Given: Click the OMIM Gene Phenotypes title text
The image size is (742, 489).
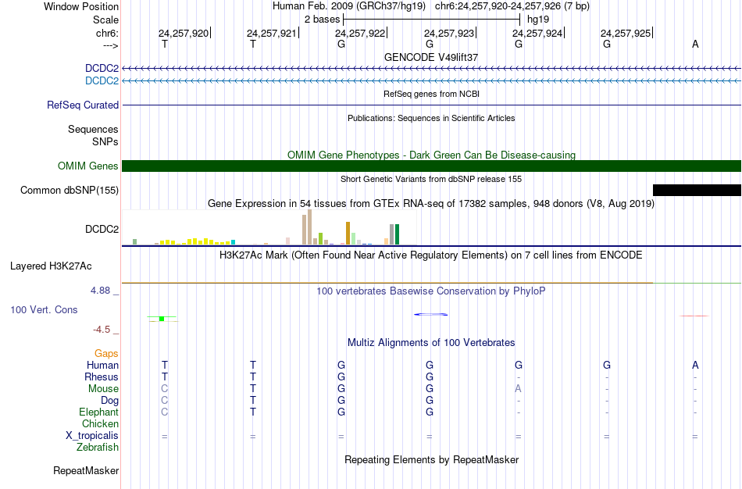Looking at the screenshot, I should coord(432,155).
